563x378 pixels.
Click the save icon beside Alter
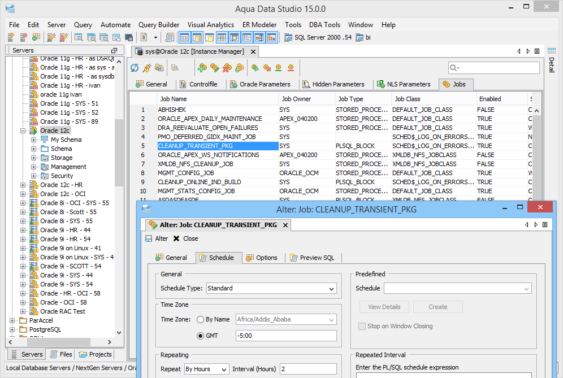[x=149, y=238]
